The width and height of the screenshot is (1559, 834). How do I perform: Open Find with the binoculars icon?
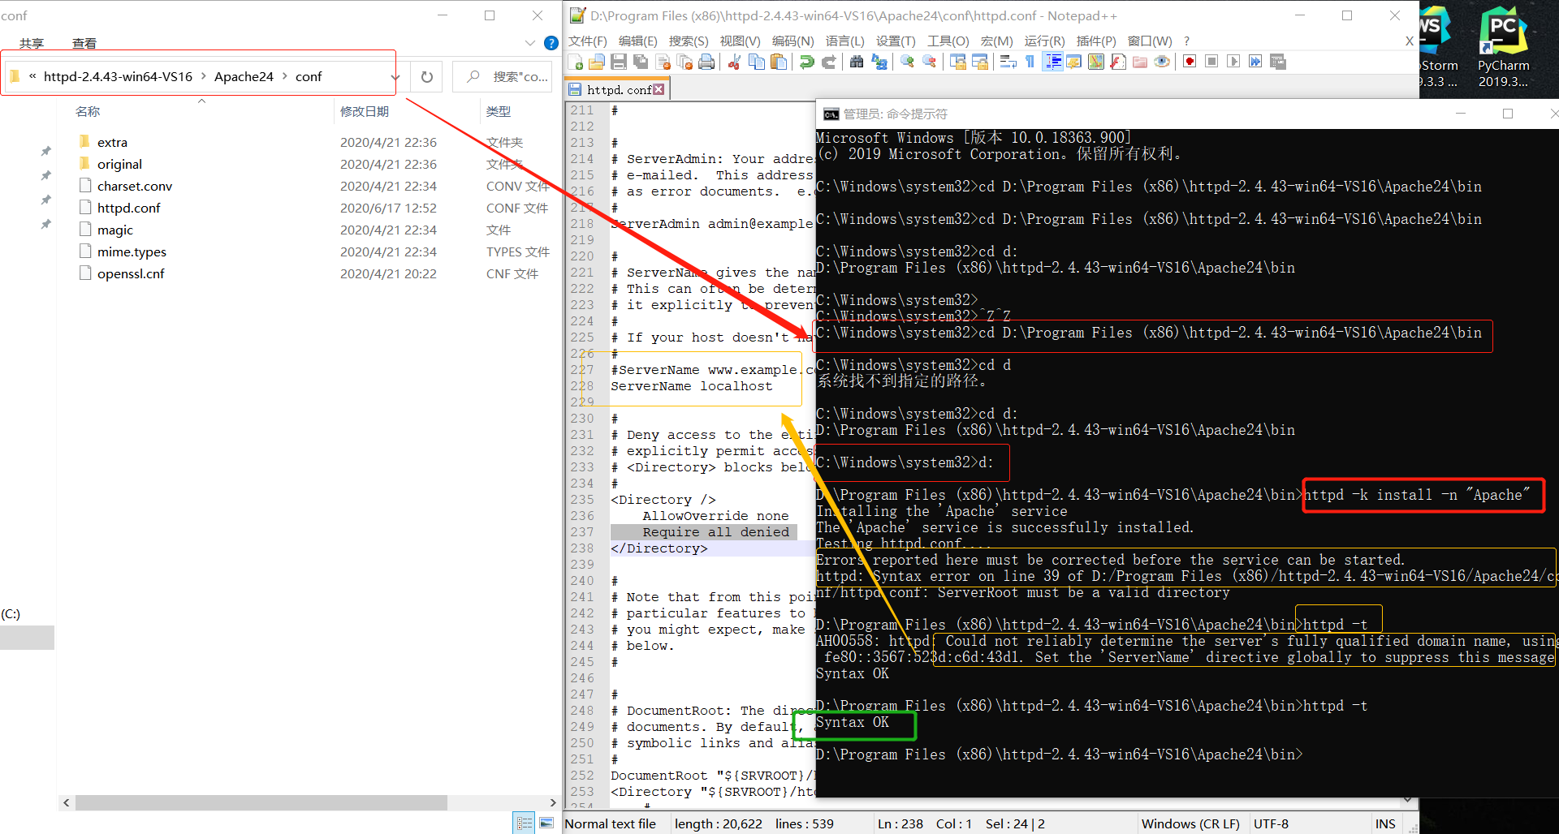point(857,62)
